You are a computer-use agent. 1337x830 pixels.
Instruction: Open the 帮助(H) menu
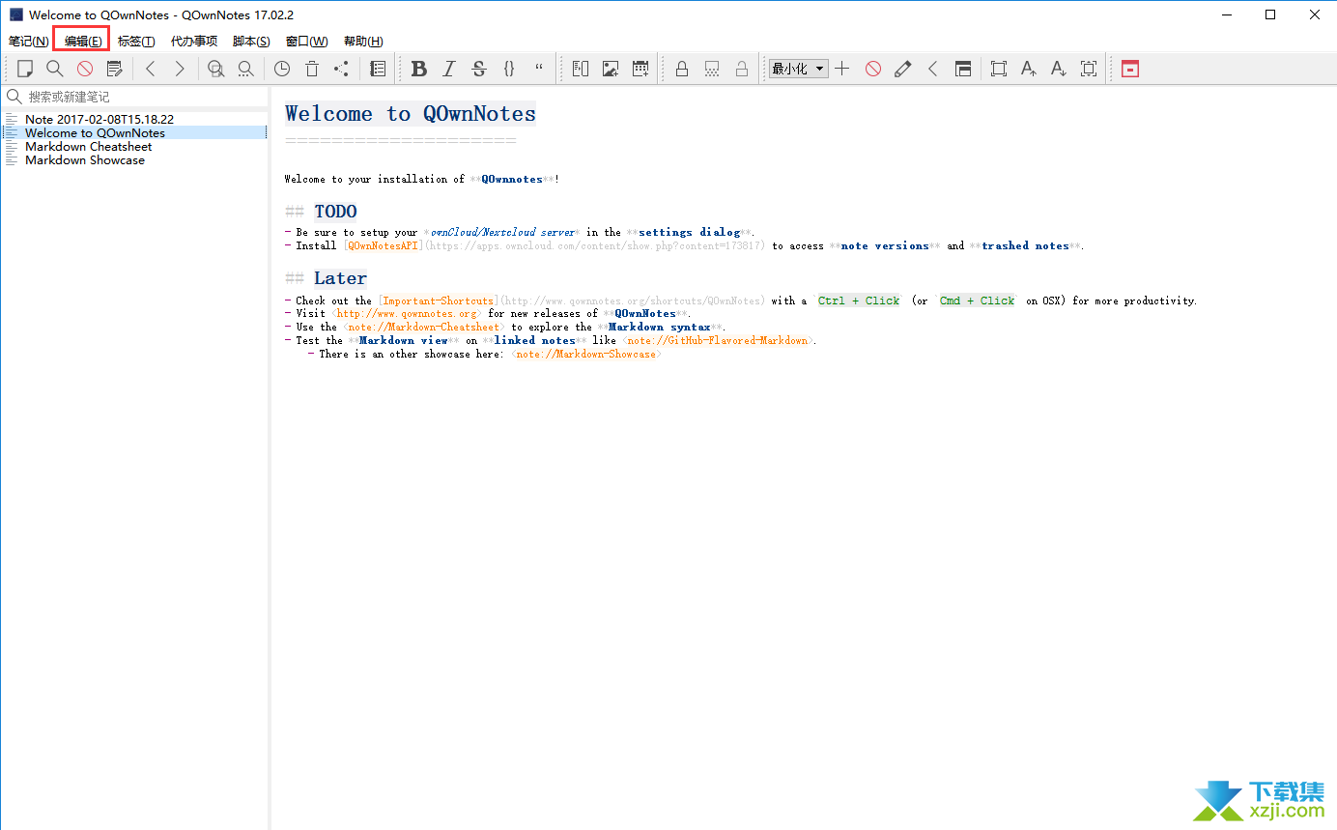pyautogui.click(x=363, y=42)
